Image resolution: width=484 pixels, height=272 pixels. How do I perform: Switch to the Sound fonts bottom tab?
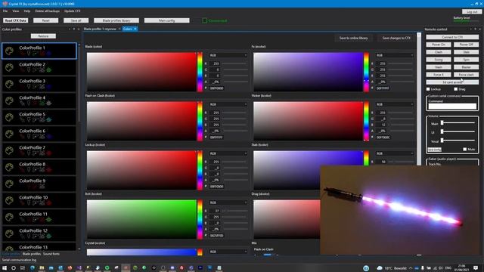coord(51,254)
